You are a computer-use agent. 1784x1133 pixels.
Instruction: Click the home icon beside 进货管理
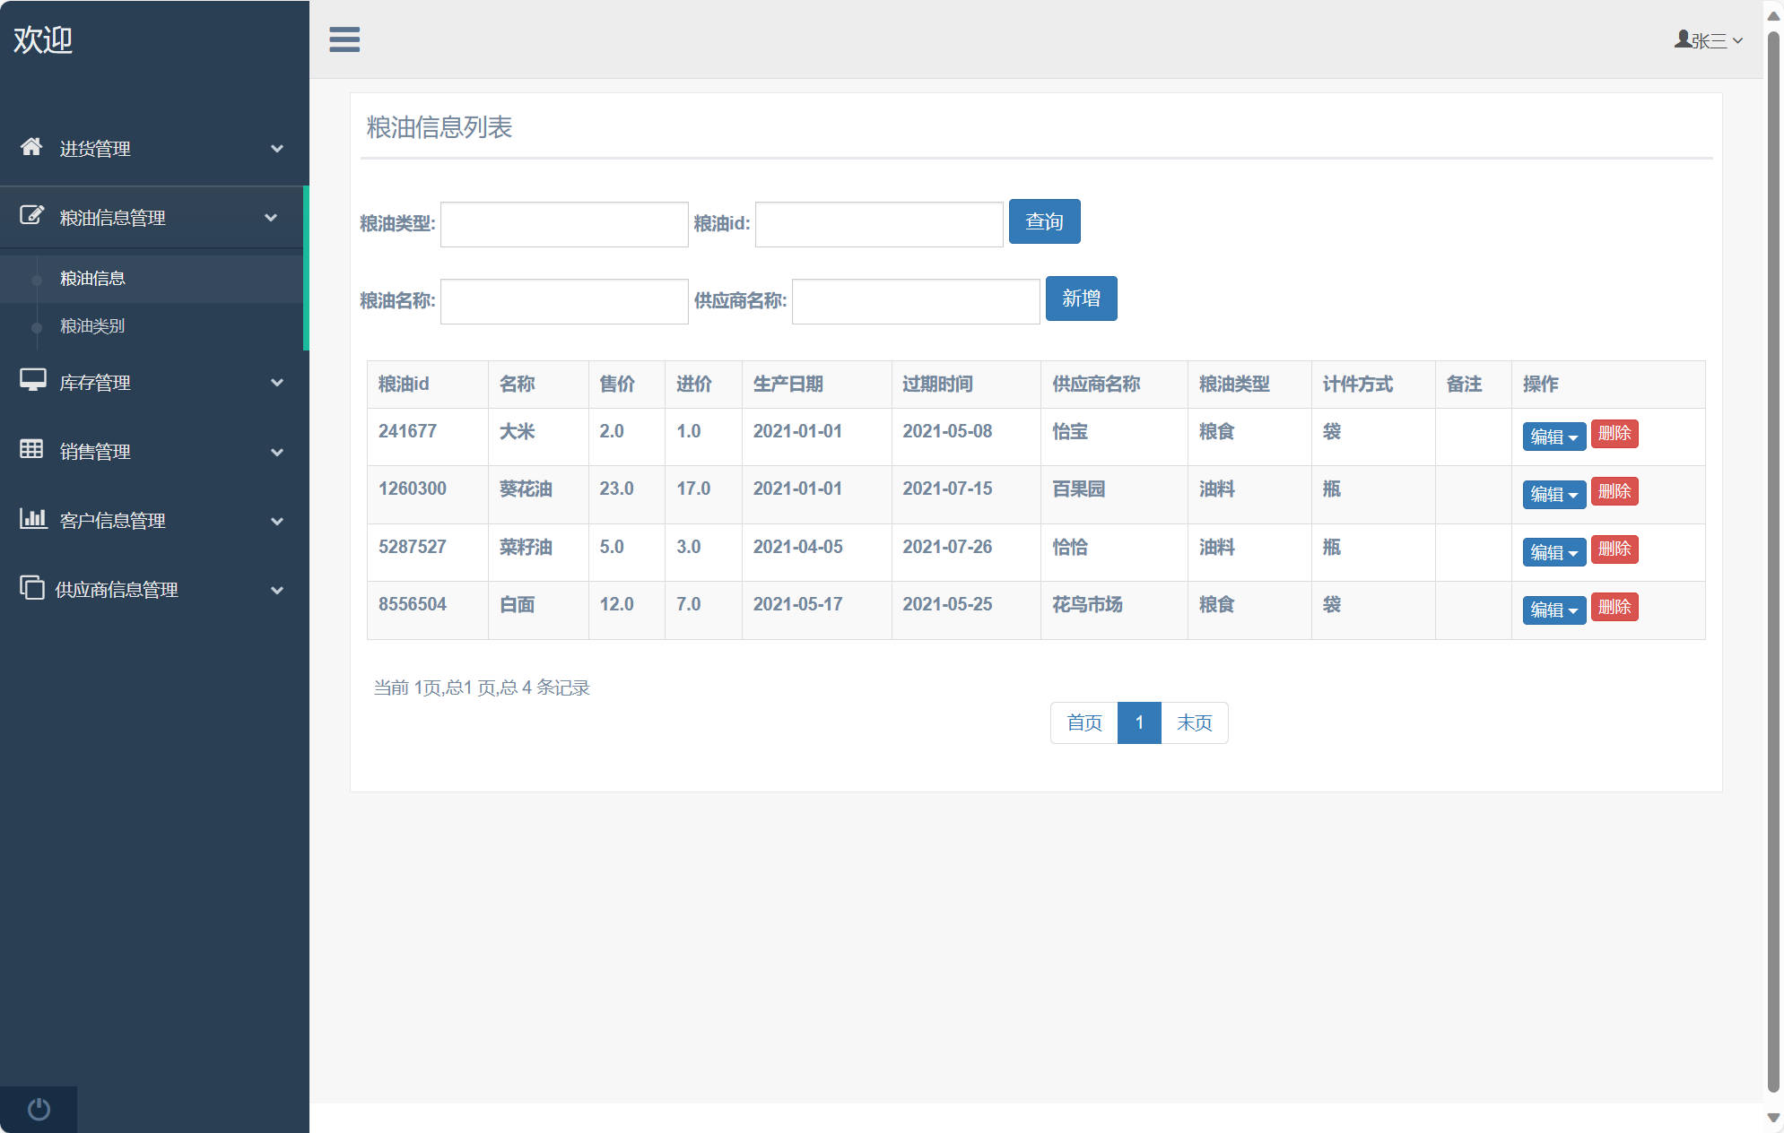[x=31, y=147]
